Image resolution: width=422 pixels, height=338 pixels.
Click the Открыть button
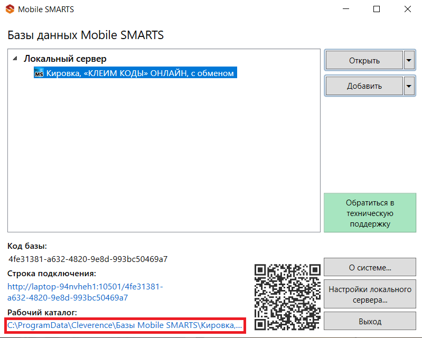click(x=364, y=60)
